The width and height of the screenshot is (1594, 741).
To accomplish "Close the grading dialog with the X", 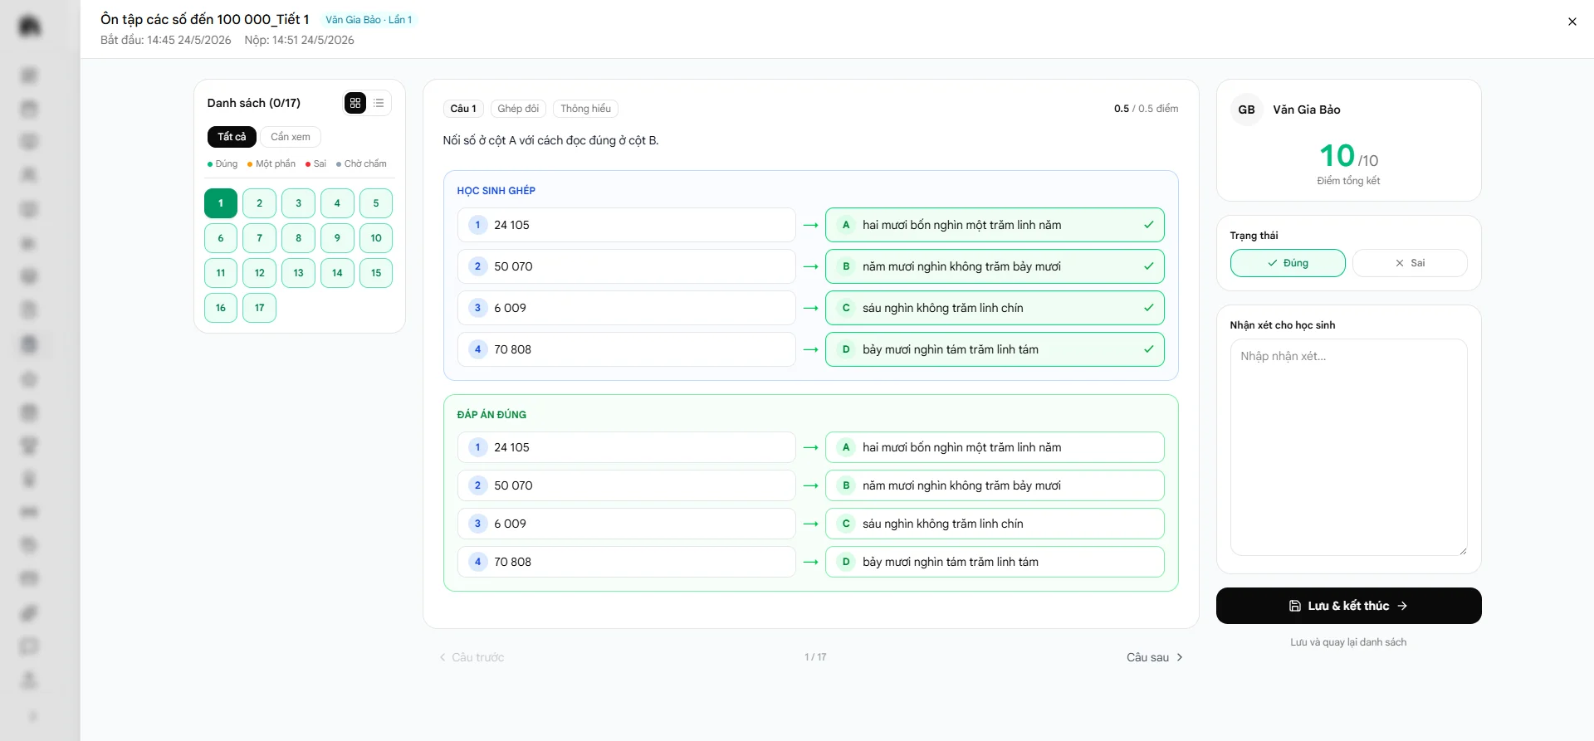I will 1572,22.
